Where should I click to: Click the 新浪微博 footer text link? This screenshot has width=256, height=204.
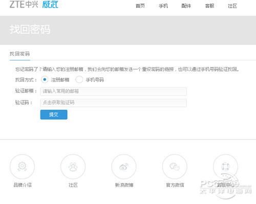(124, 185)
